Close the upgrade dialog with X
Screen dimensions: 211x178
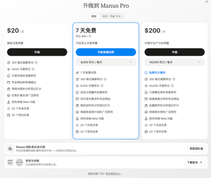(x=207, y=2)
